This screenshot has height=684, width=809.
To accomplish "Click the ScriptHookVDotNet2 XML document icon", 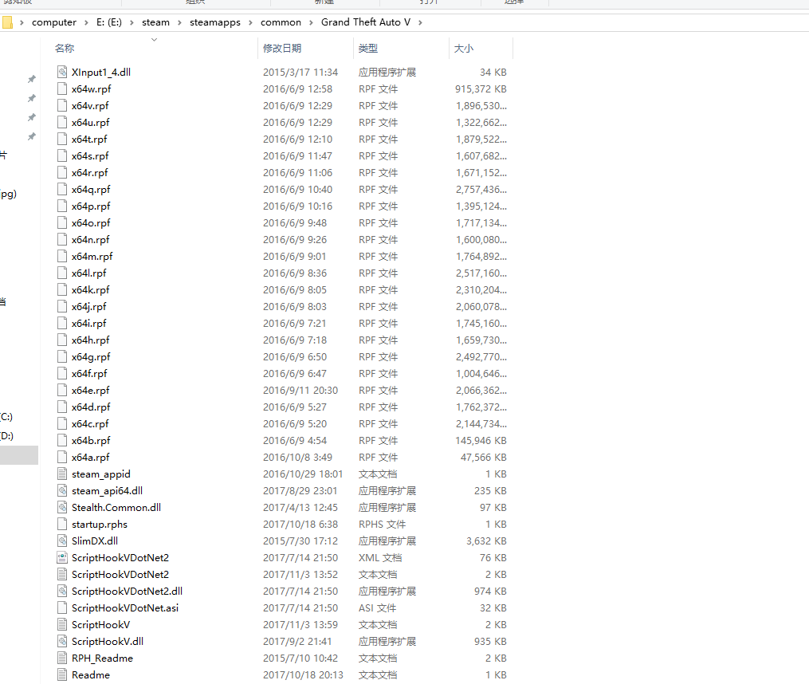I will pos(62,557).
